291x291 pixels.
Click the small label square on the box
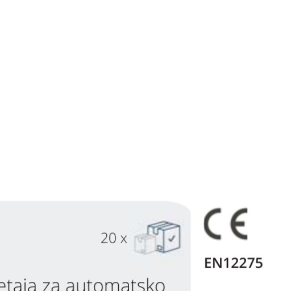click(160, 248)
